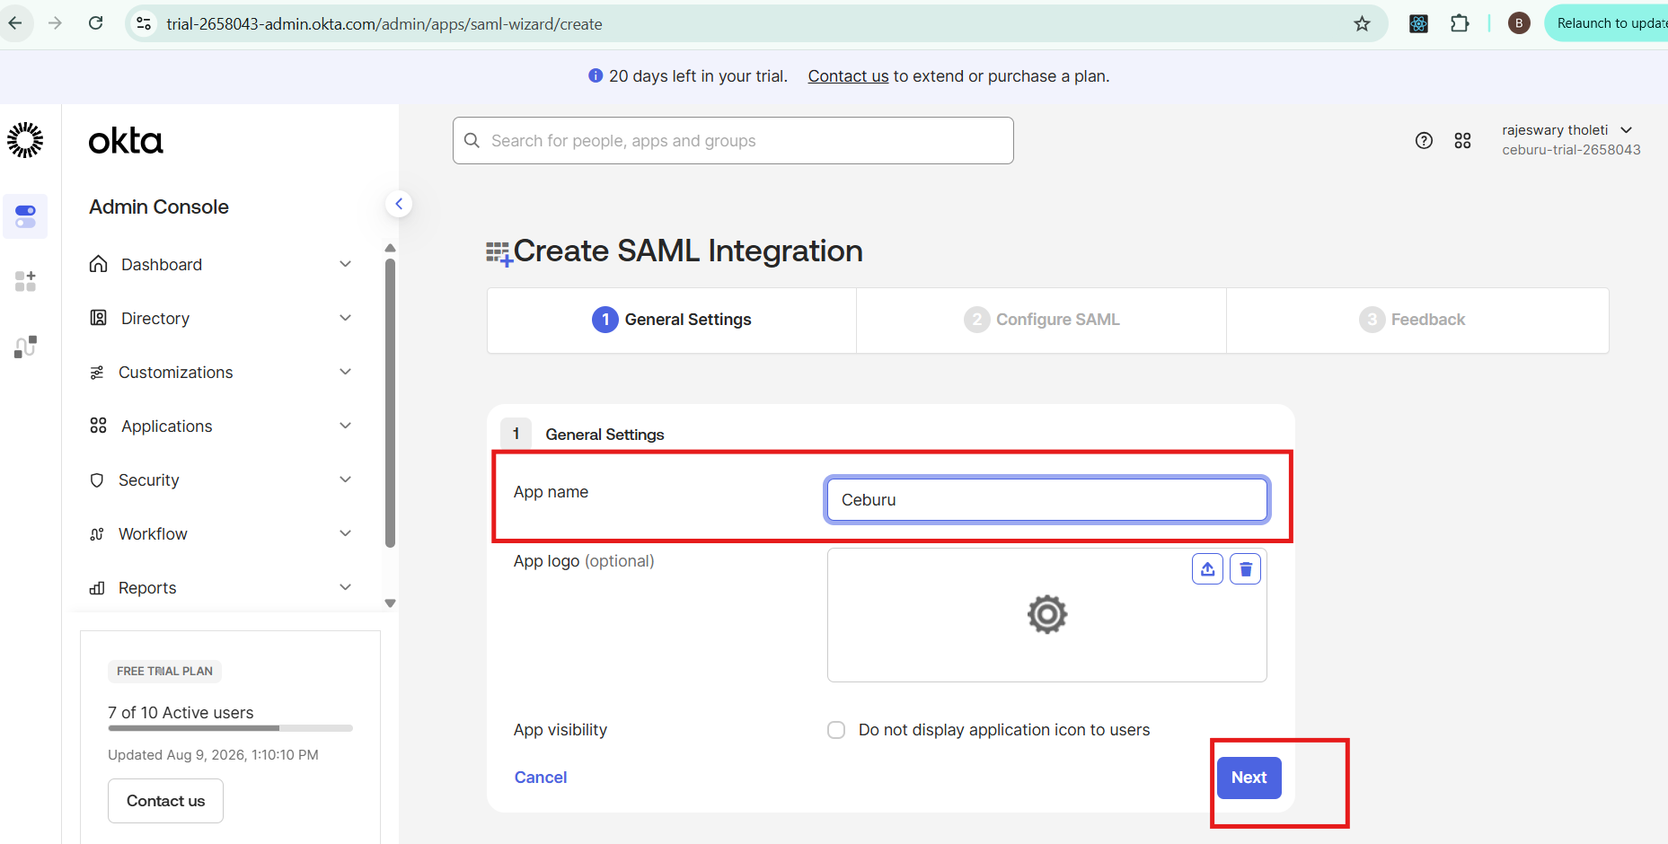Screen dimensions: 1668x844
Task: Click the Contact us button in trial plan card
Action: pos(165,801)
